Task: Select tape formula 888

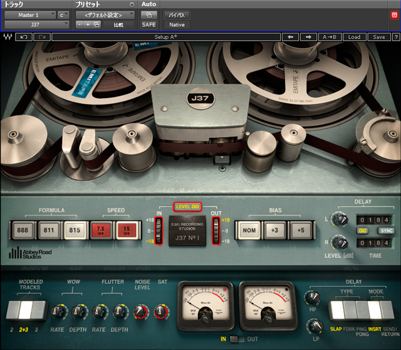Action: click(x=23, y=230)
